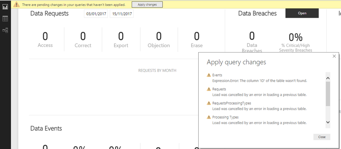
Task: Select the Access requests card
Action: tap(45, 40)
